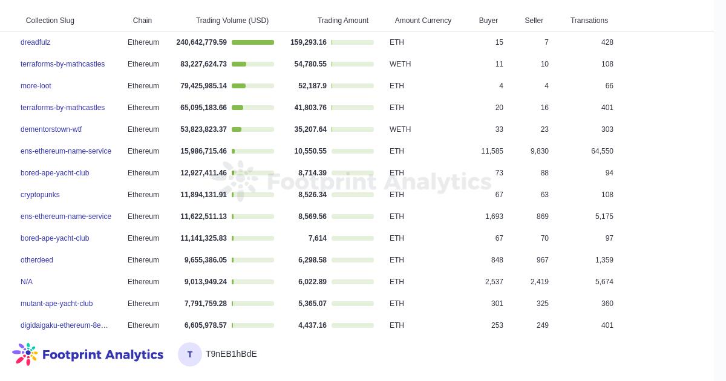The height and width of the screenshot is (381, 726).
Task: Open the otherdeed collection link
Action: [37, 260]
